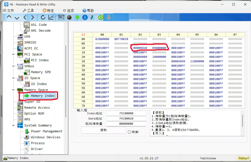
Task: Click the Refresh button in status bar
Action: [x=244, y=158]
